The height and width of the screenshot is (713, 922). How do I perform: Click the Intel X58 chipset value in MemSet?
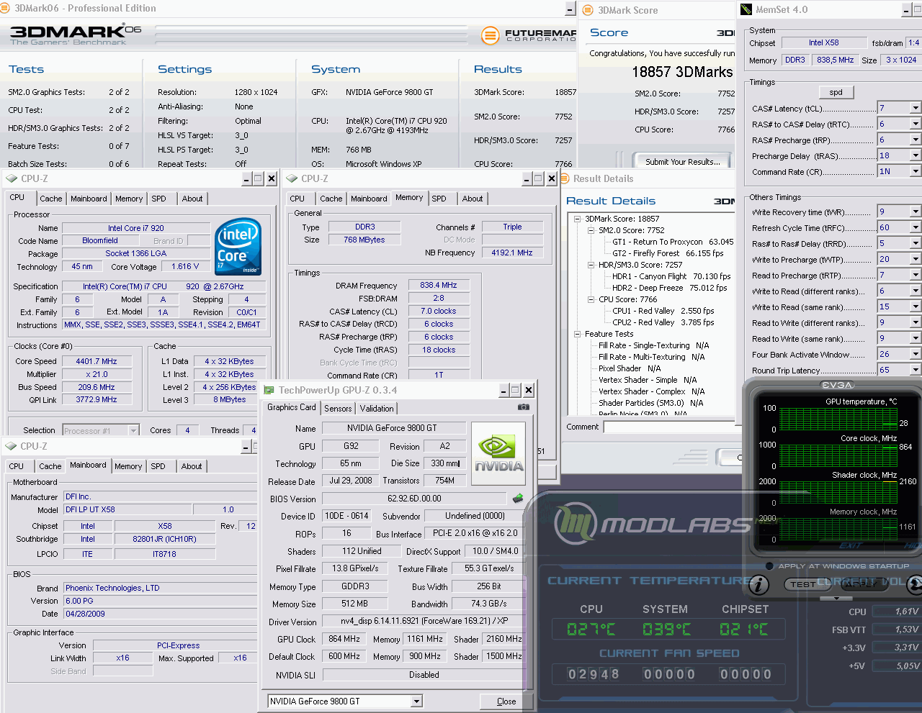click(823, 42)
